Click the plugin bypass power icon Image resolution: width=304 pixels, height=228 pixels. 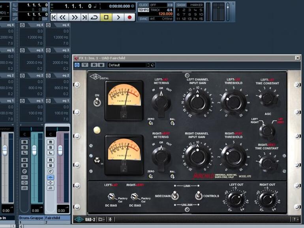tap(77, 65)
